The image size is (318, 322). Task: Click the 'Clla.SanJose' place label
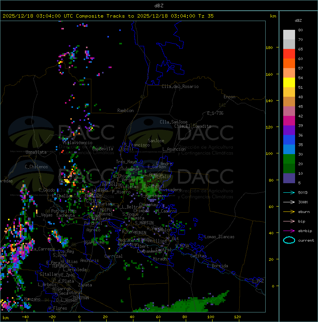[174, 122]
